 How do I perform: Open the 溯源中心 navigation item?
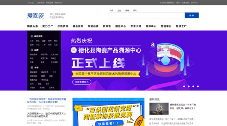pos(151,26)
